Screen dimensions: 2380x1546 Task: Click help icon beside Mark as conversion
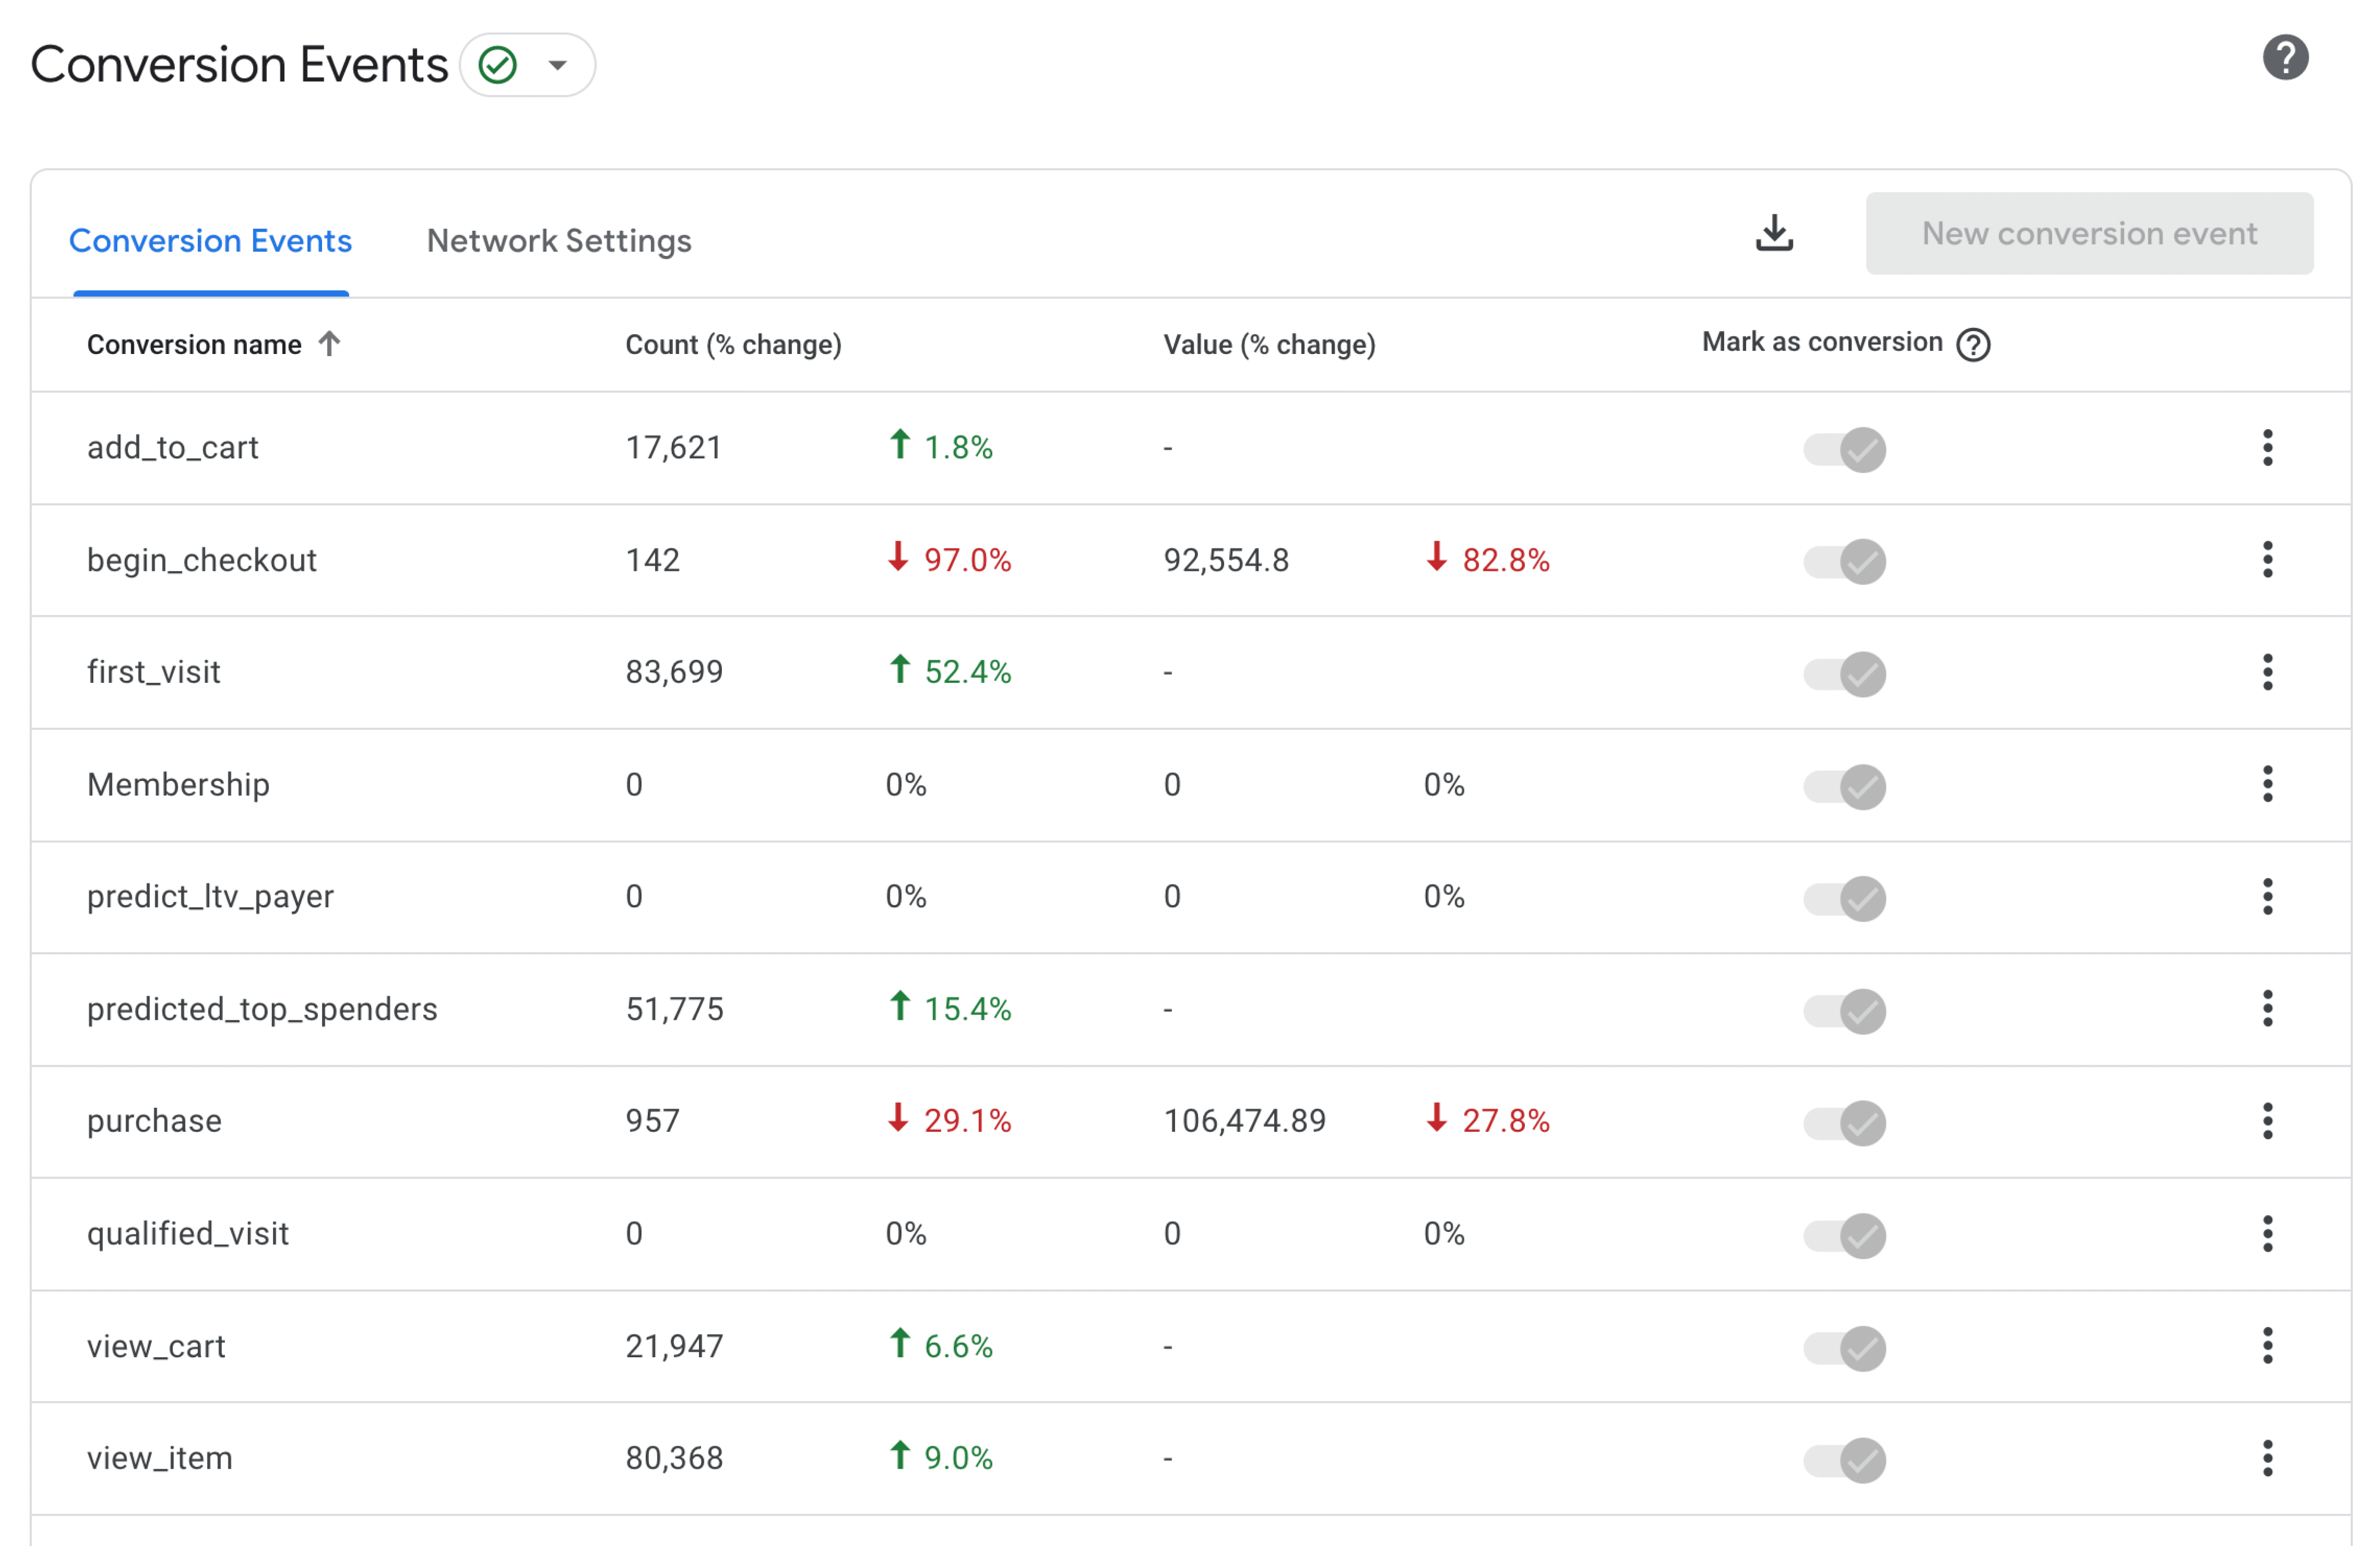pos(1973,345)
